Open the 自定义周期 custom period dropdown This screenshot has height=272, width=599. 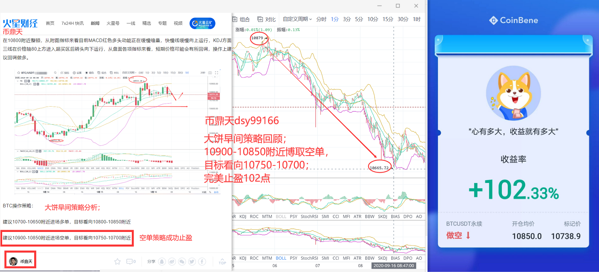pos(297,19)
